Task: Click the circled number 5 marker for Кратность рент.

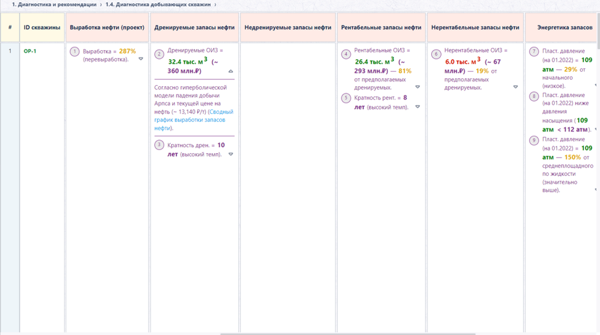Action: pyautogui.click(x=346, y=98)
